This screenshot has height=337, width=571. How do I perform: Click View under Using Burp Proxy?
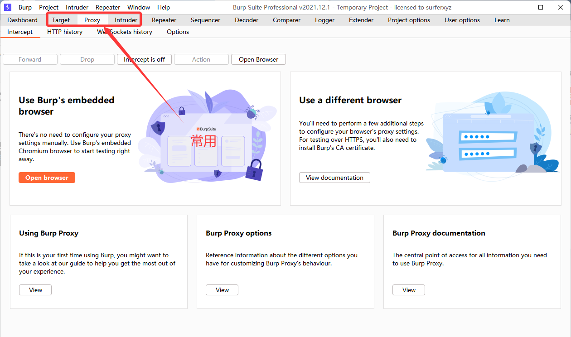point(35,290)
